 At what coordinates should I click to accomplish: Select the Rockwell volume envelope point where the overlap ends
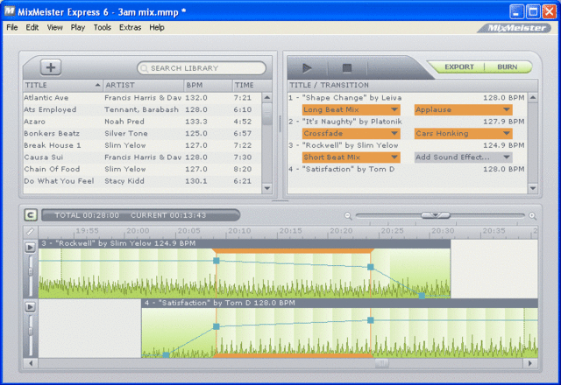coord(371,267)
